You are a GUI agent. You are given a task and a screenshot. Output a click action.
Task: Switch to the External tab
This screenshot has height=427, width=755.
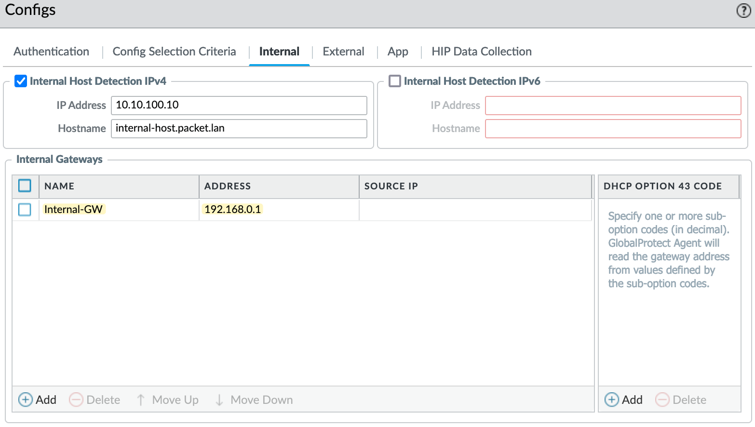click(343, 52)
